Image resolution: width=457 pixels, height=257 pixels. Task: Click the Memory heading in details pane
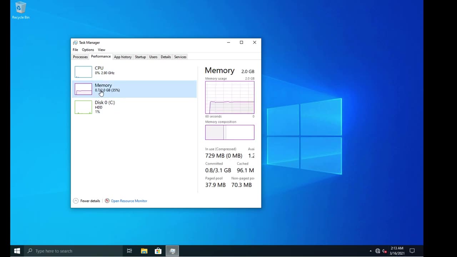220,70
